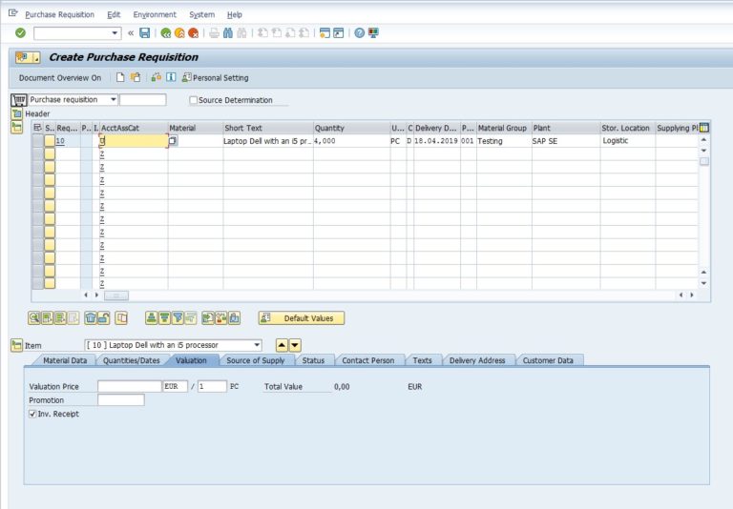Click the menu command icon left of Purchase Requisition
733x509 pixels.
(x=13, y=13)
